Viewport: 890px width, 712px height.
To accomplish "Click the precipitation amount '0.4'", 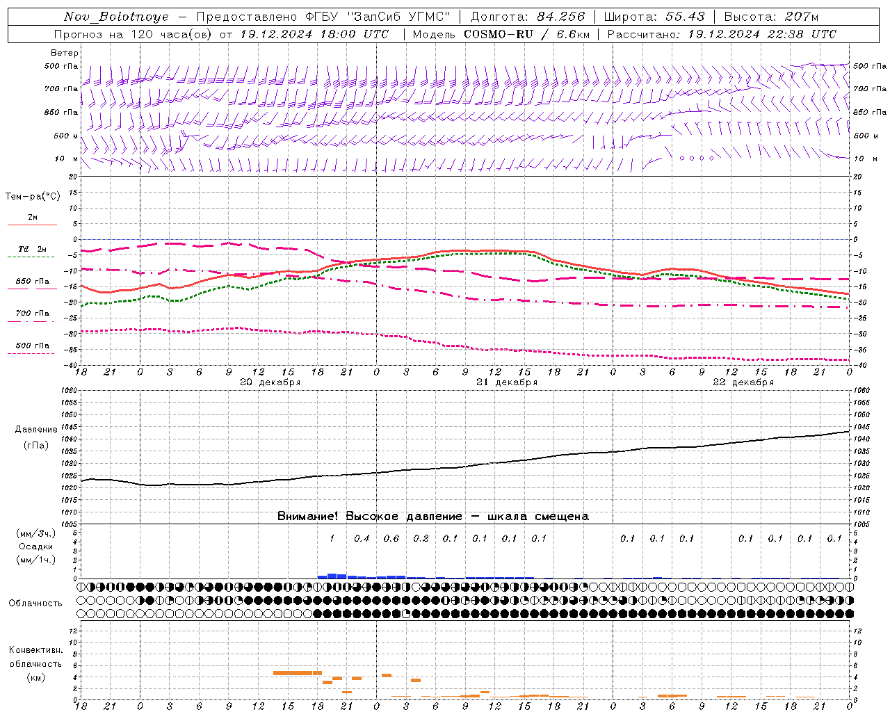I will (362, 538).
